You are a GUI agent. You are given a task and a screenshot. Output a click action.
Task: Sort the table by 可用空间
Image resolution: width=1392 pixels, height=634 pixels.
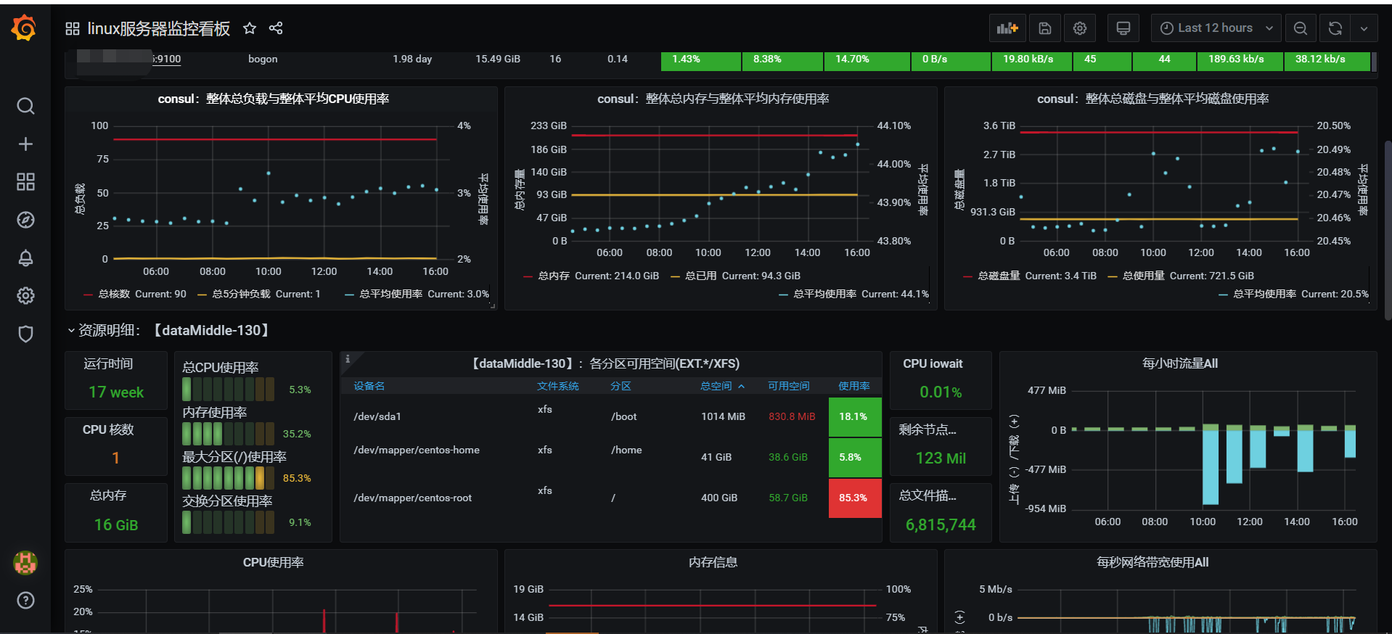[789, 386]
